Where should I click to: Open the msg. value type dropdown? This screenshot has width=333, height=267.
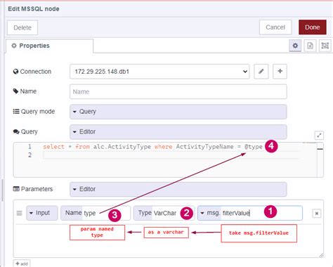point(209,213)
